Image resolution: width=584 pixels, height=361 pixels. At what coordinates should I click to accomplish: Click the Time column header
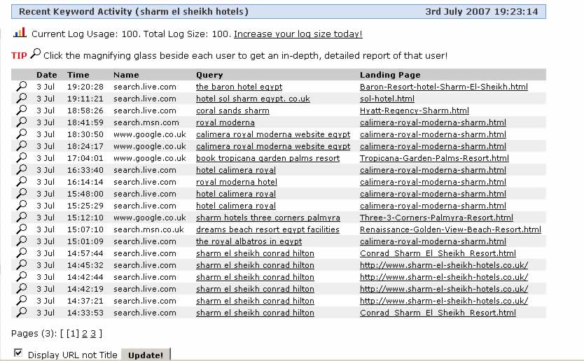[78, 75]
